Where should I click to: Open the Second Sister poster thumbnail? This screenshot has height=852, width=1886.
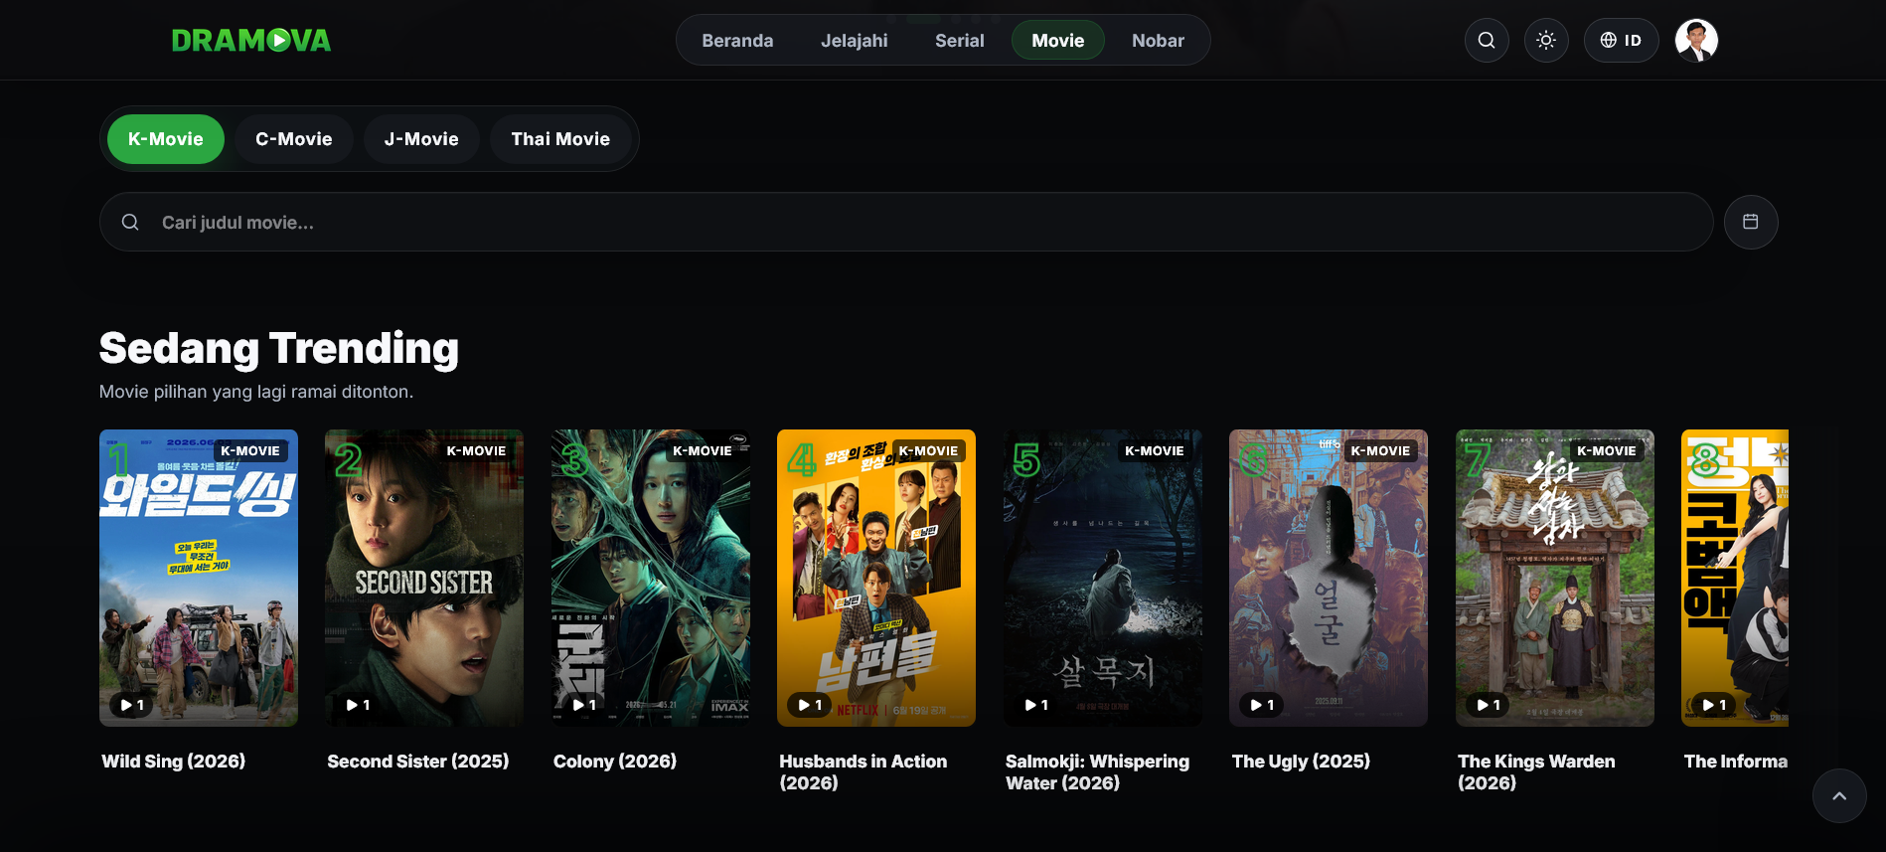pyautogui.click(x=424, y=578)
